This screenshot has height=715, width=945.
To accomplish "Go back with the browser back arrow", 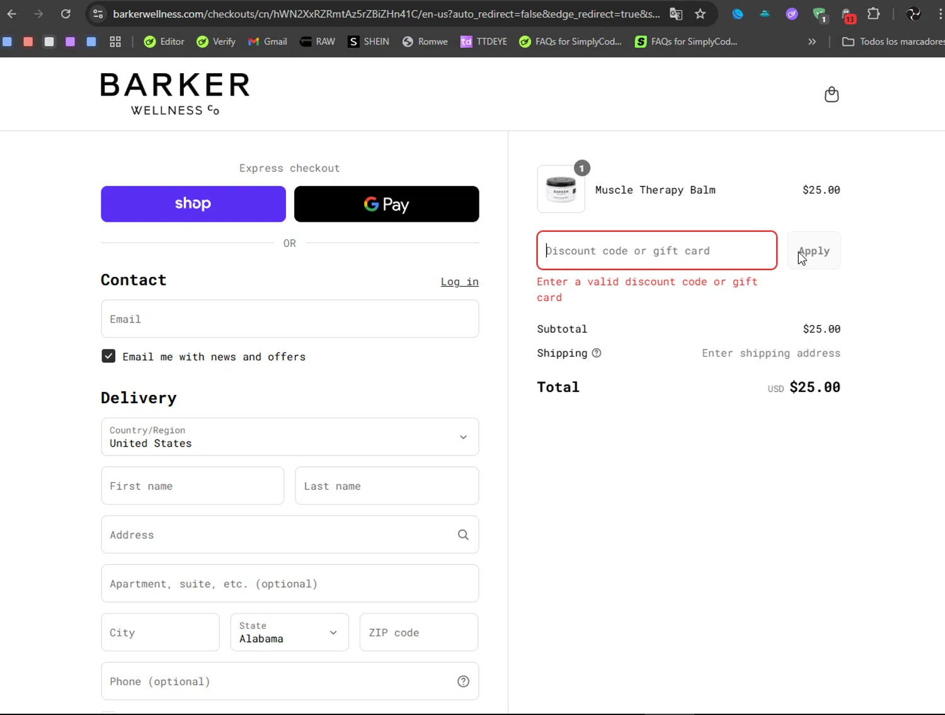I will point(12,14).
